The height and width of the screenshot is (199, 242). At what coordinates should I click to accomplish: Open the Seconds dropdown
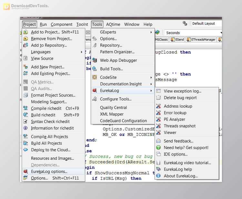pos(221,33)
